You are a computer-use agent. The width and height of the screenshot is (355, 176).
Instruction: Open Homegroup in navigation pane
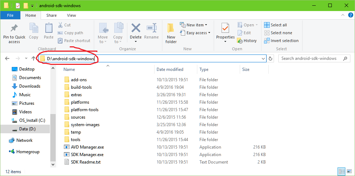point(28,152)
